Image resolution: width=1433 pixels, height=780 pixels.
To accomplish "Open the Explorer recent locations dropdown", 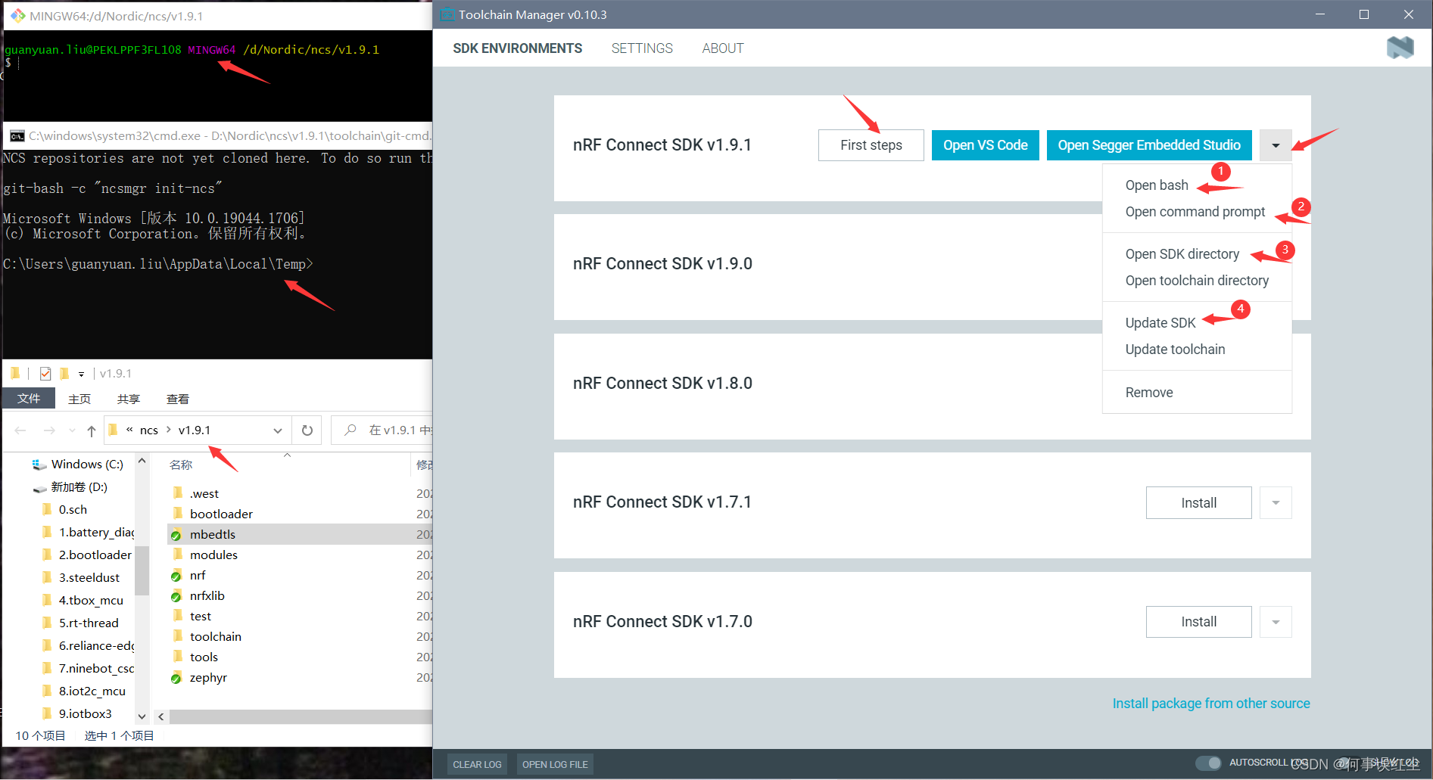I will [x=72, y=430].
